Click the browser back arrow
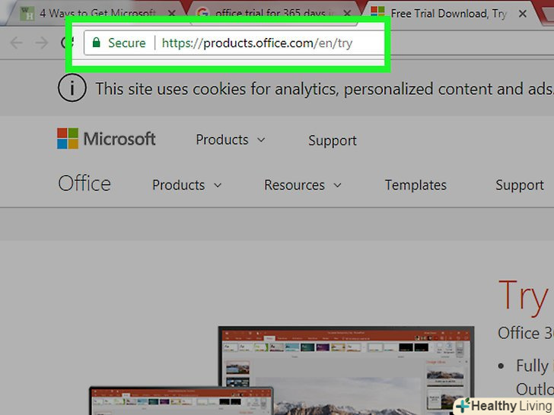 click(16, 43)
